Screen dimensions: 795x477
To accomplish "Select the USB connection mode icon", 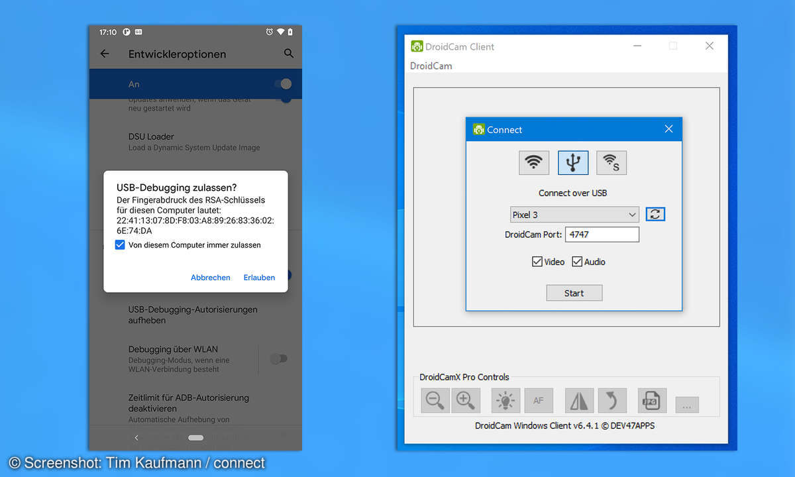I will pos(573,162).
